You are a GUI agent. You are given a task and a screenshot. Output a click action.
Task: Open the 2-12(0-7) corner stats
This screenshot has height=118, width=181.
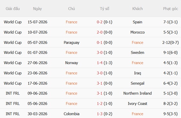point(170,43)
